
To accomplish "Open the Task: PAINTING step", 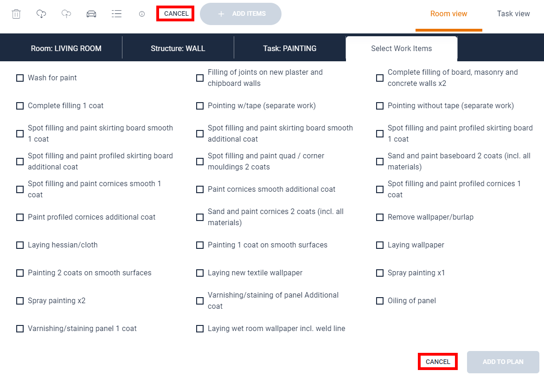I will click(x=289, y=48).
